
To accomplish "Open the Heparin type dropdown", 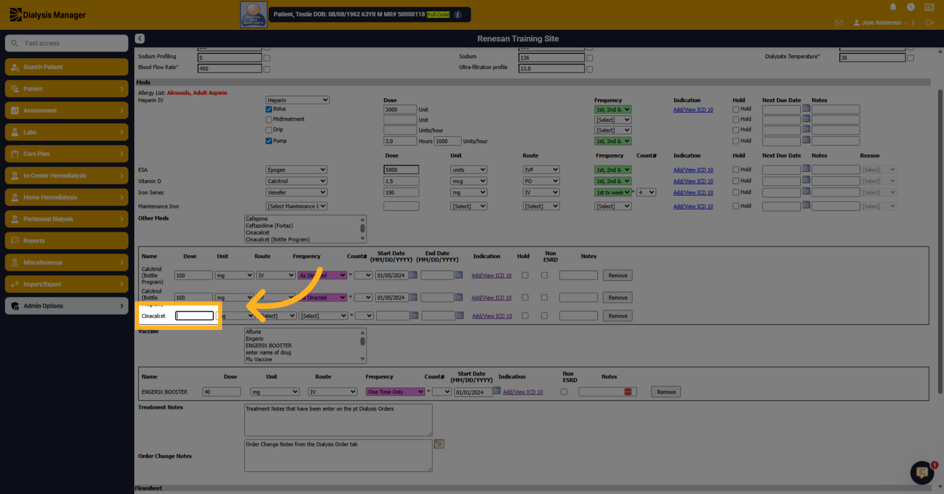I will pos(298,100).
